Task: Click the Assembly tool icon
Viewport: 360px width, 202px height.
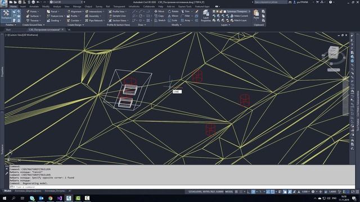Action: (x=87, y=16)
